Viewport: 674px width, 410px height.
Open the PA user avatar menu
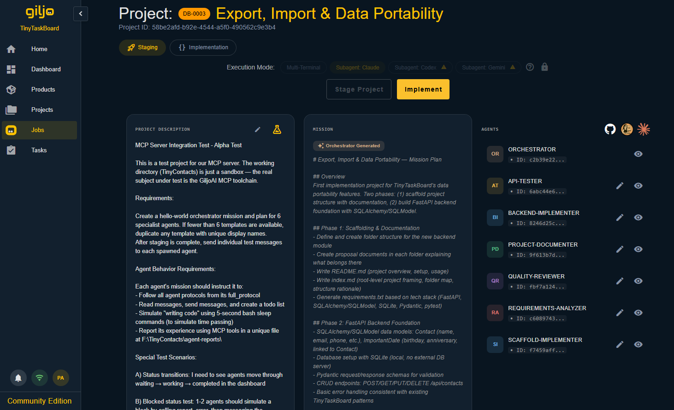[61, 378]
